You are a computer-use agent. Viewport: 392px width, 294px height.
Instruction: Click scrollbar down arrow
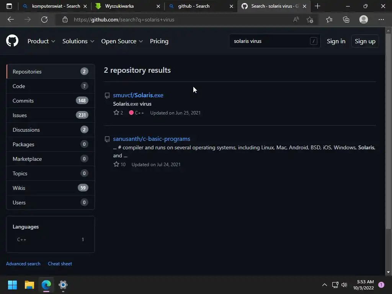pos(388,272)
